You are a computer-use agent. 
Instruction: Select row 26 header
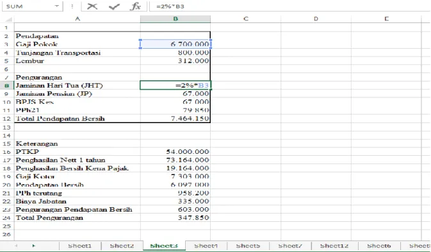(7, 235)
